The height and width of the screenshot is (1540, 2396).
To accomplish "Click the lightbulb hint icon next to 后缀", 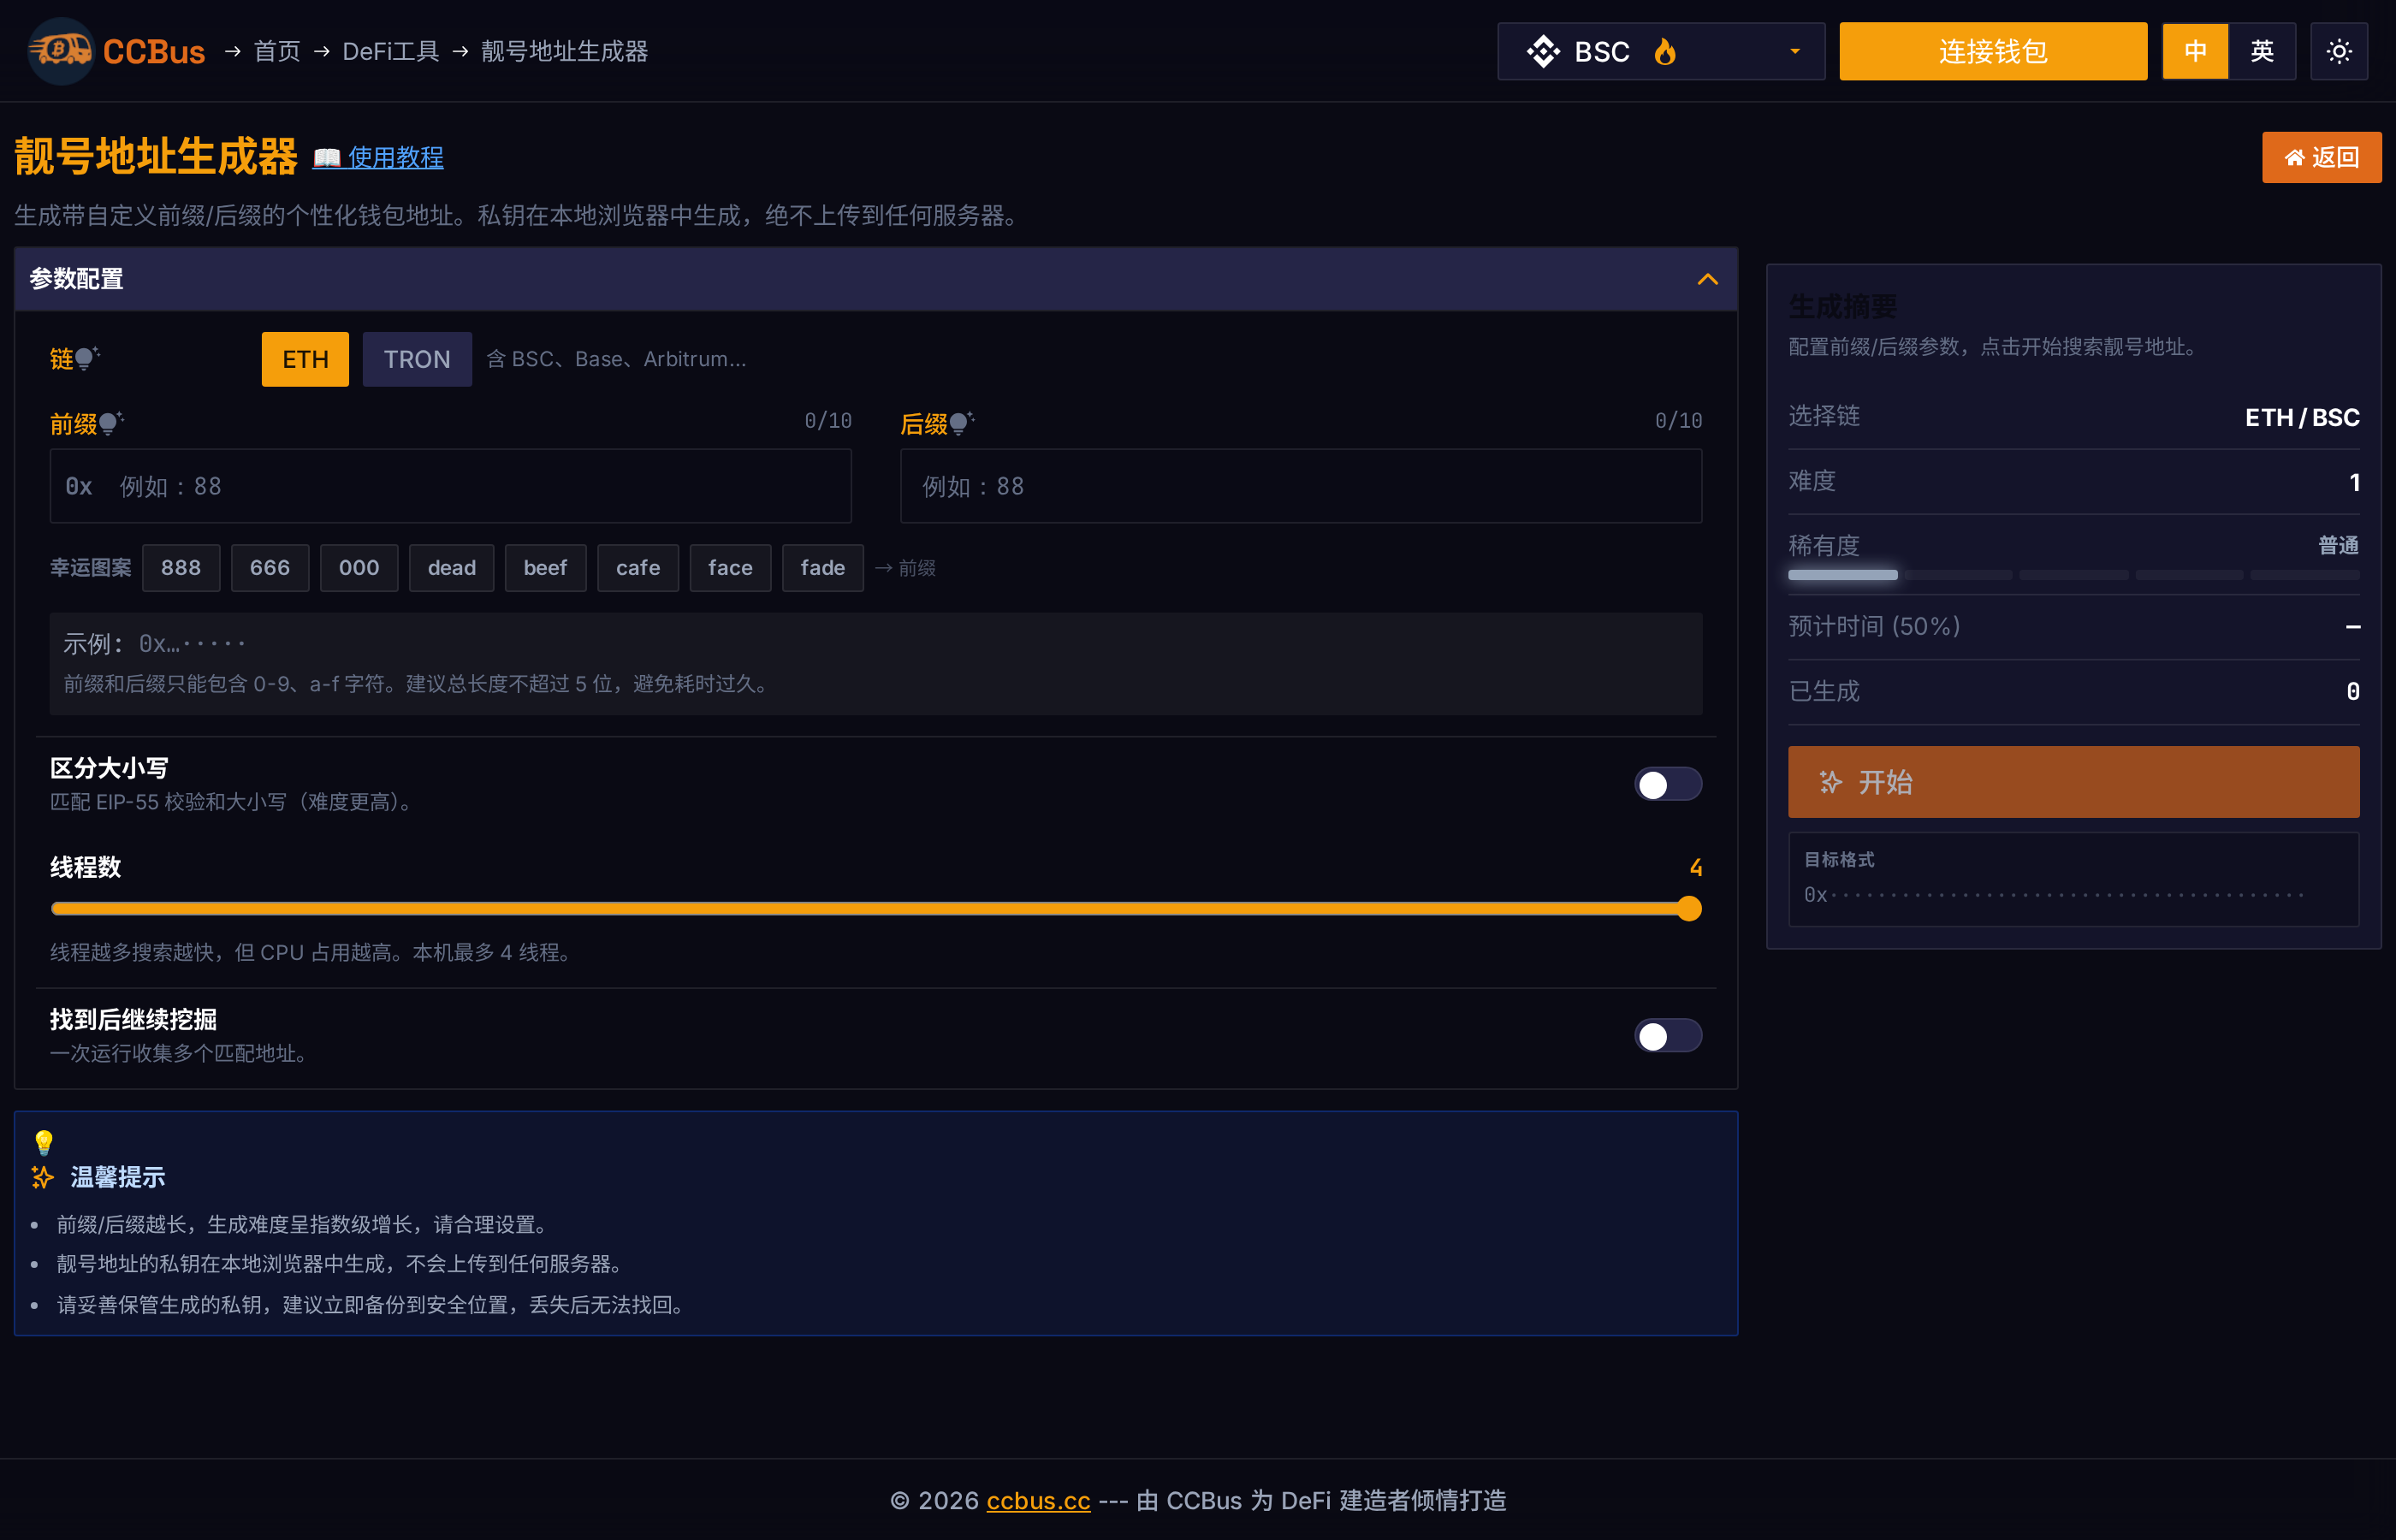I will [x=962, y=422].
